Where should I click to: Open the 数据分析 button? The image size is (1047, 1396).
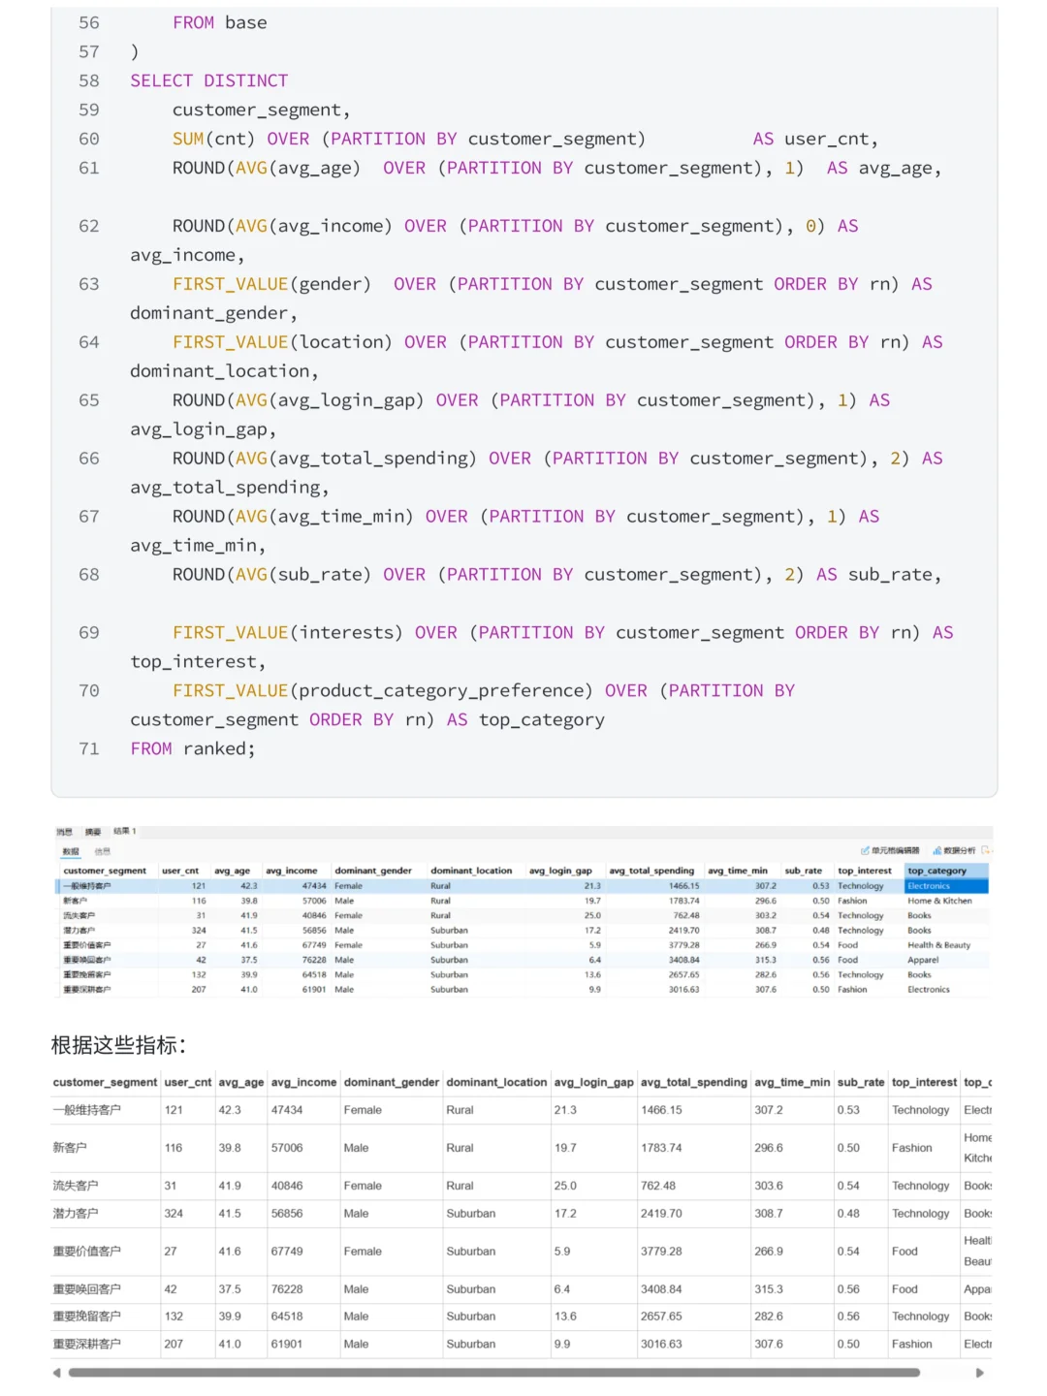tap(954, 850)
